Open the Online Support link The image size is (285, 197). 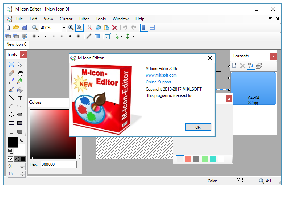[158, 82]
